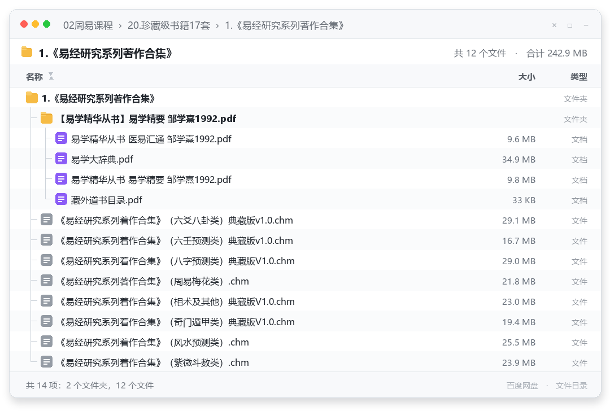610x411 pixels.
Task: Click the gray file icon for 六壬预测类 chm
Action: (46, 240)
